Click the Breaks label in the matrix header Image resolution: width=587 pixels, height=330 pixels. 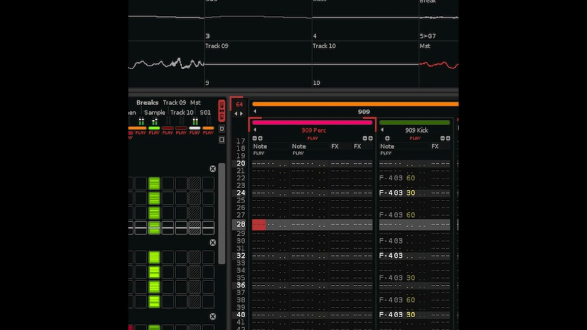147,103
